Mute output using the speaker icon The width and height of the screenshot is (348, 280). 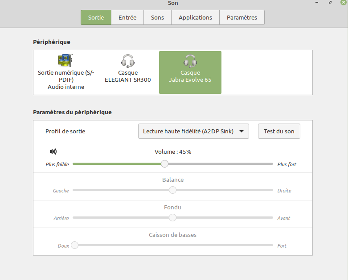click(53, 152)
